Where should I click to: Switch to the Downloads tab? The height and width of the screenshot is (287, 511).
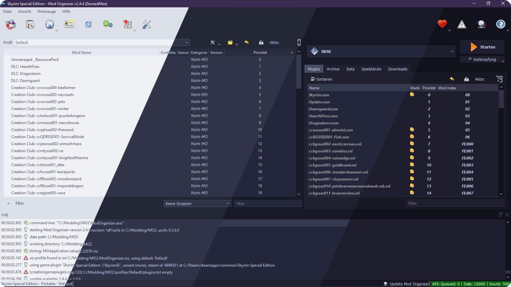398,69
